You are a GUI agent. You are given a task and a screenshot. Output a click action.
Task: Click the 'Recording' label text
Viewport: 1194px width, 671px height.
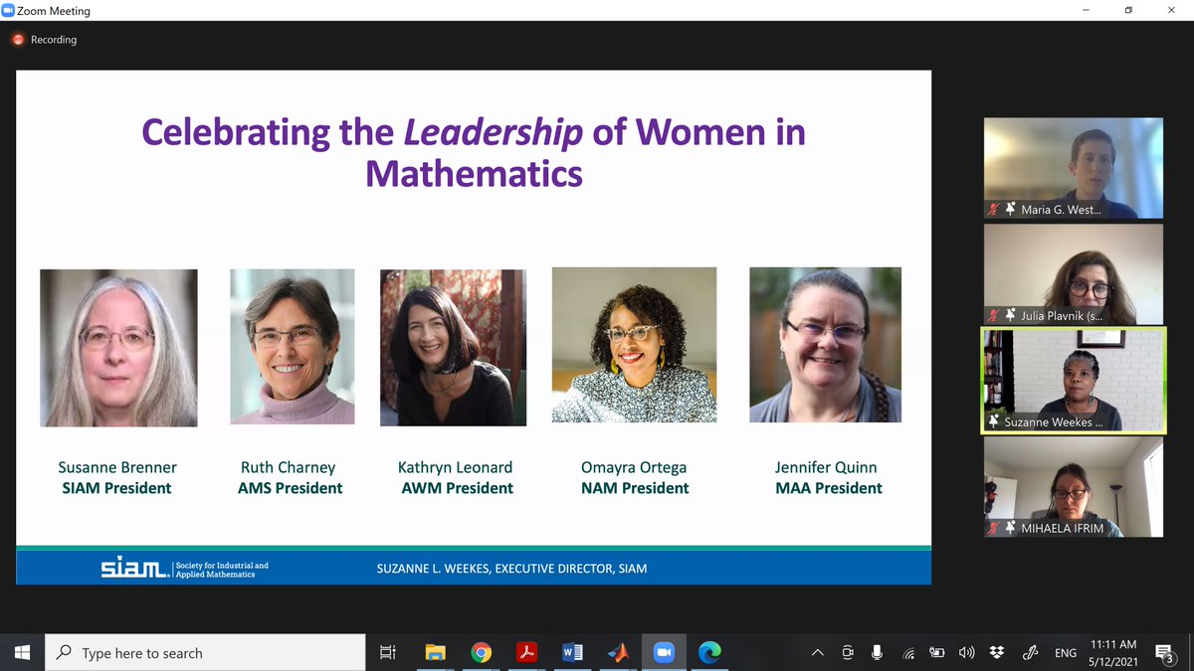[54, 40]
